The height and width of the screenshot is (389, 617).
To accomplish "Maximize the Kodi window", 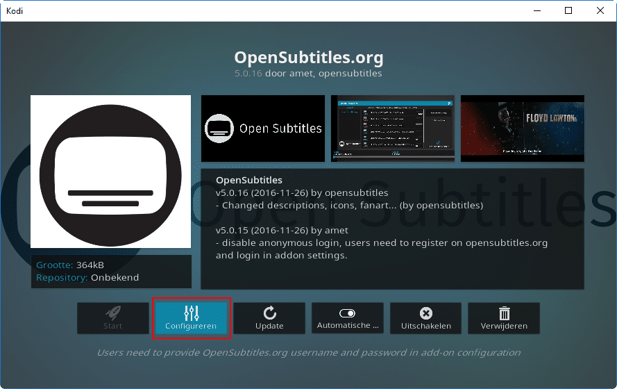I will pos(568,10).
